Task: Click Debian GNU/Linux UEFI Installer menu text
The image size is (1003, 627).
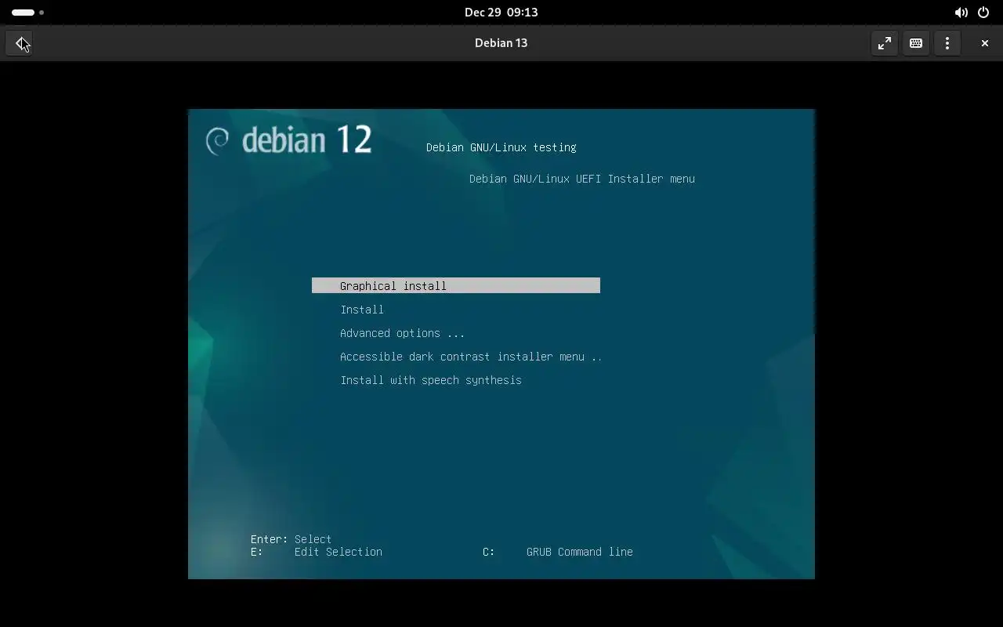Action: click(x=582, y=179)
